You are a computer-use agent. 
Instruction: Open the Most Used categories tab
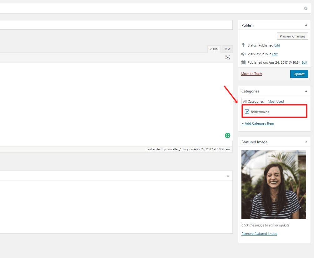pos(276,102)
